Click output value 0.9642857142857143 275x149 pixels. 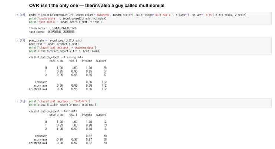click(63, 28)
